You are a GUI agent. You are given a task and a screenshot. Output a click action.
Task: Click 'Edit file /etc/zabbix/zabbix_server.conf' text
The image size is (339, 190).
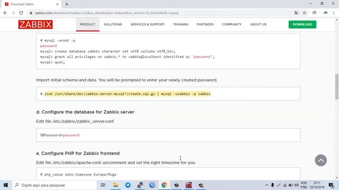tap(75, 121)
